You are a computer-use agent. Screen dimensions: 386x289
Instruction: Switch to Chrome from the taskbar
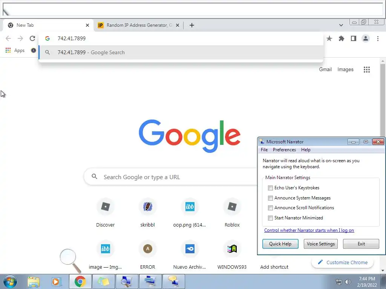pyautogui.click(x=80, y=281)
